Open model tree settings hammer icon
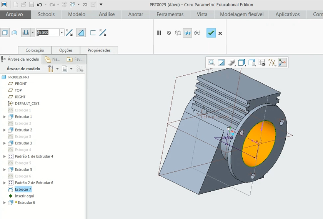Image resolution: width=323 pixels, height=219 pixels. tap(50, 69)
